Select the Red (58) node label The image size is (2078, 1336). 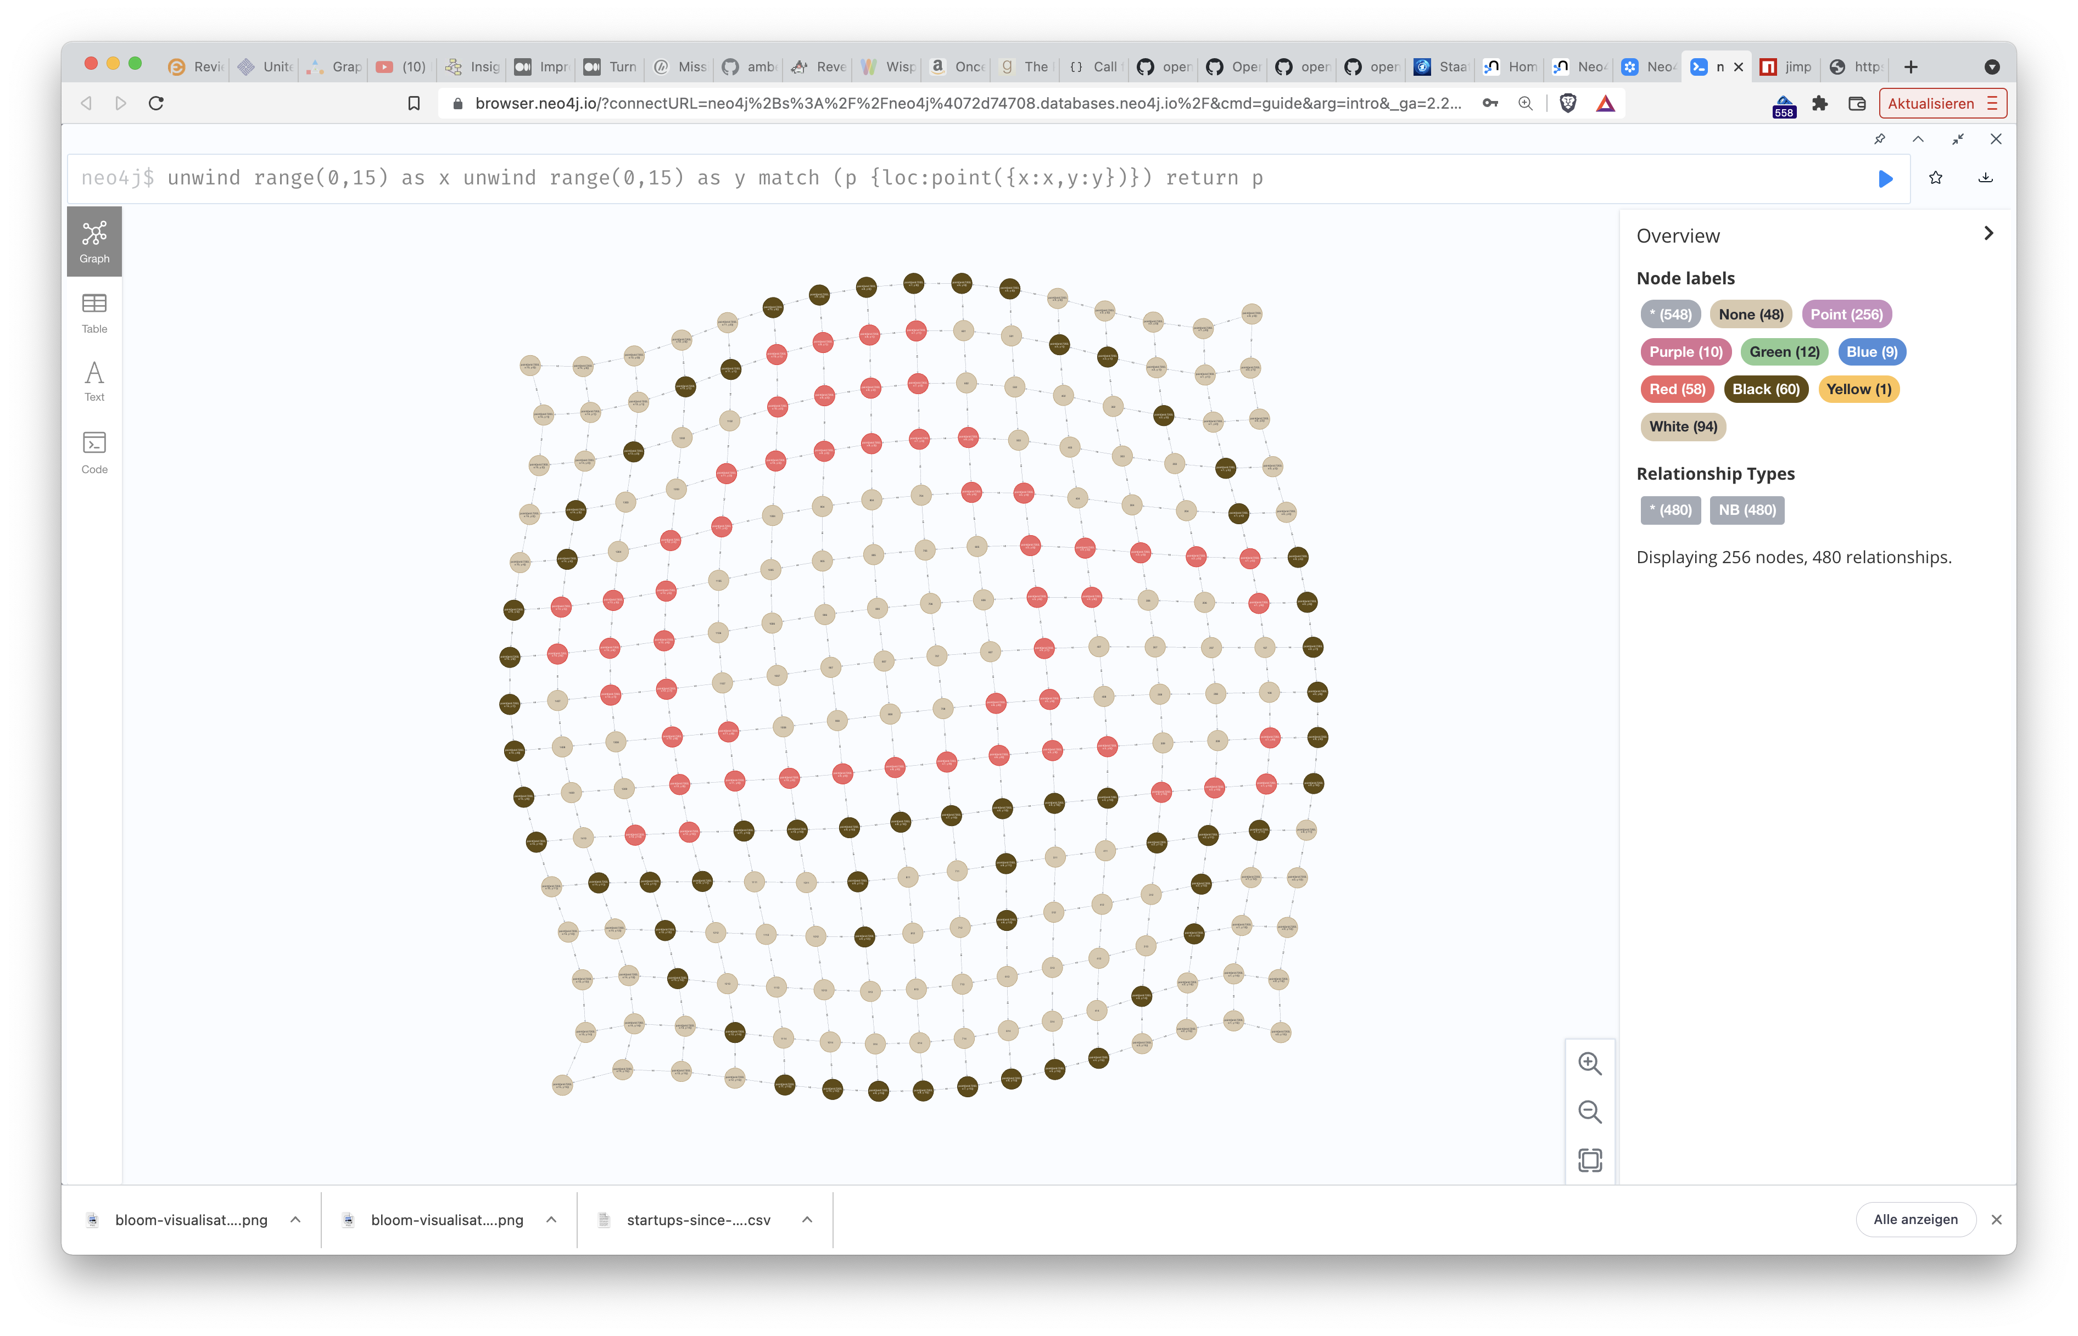pos(1676,390)
